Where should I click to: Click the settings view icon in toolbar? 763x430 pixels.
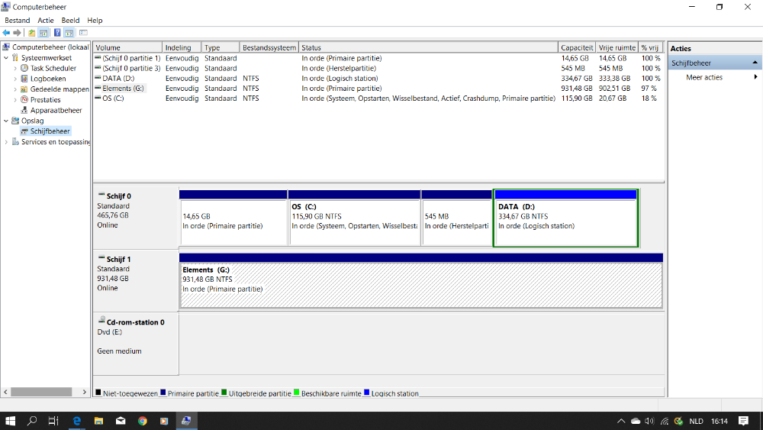coord(83,33)
